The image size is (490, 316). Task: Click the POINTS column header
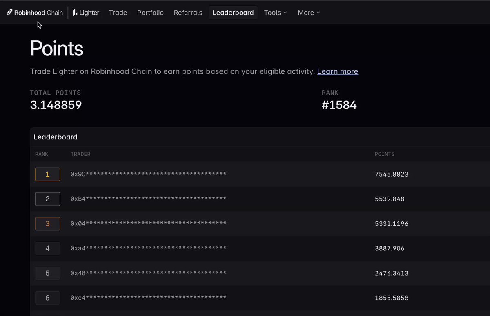point(385,154)
